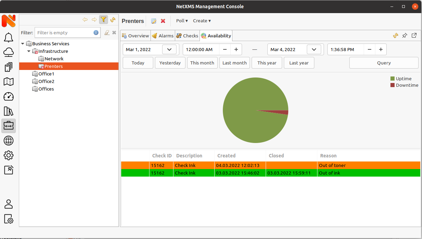
Task: Select the Last year range
Action: click(299, 63)
